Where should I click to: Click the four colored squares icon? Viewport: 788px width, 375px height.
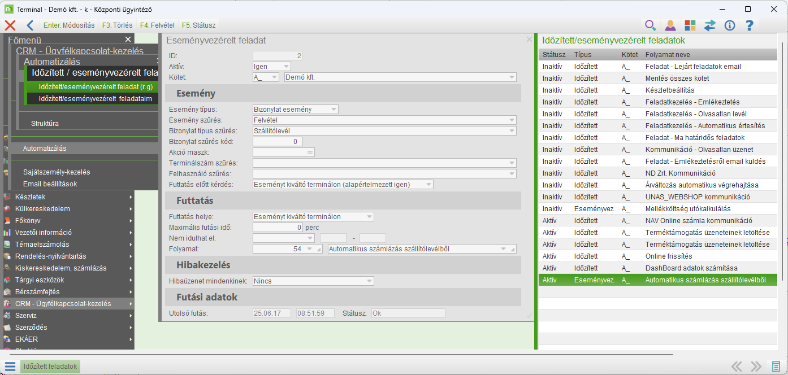[690, 25]
